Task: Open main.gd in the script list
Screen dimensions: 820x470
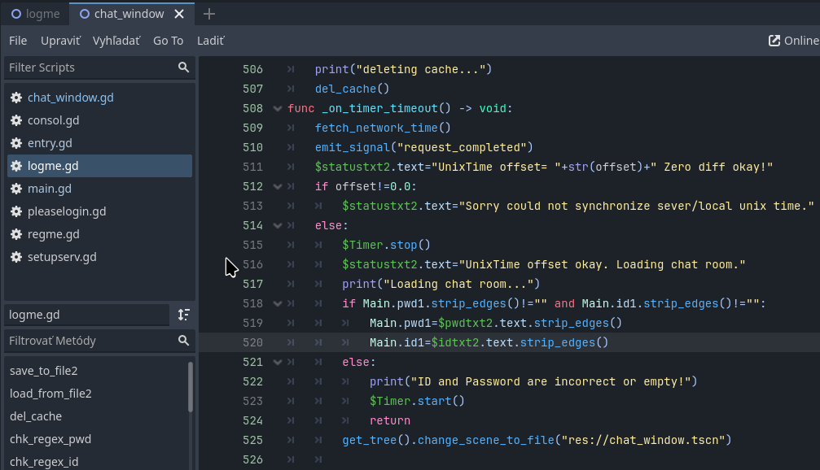Action: pos(50,189)
